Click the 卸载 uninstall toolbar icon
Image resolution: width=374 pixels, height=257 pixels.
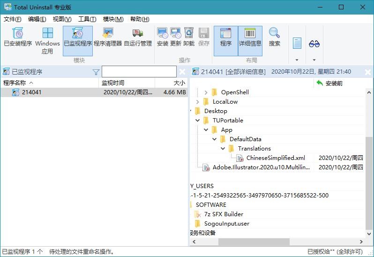189,37
